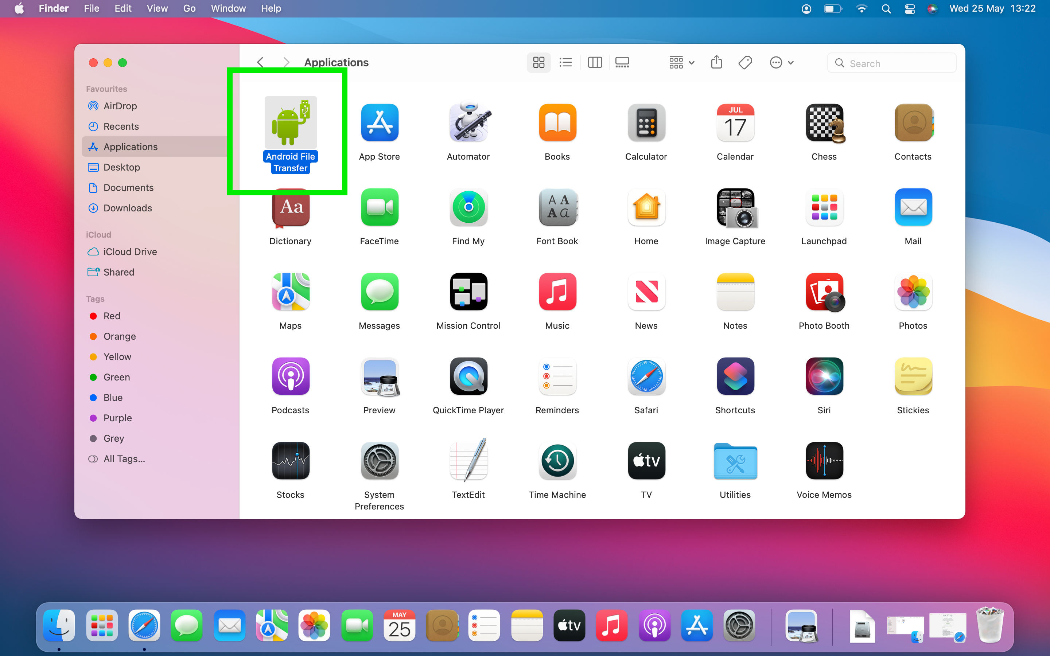Select the Podcasts app in Applications
Image resolution: width=1050 pixels, height=656 pixels.
[x=291, y=376]
